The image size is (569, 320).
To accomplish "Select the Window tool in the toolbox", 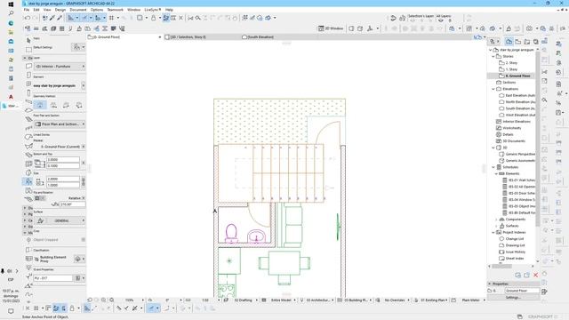I will 28,84.
